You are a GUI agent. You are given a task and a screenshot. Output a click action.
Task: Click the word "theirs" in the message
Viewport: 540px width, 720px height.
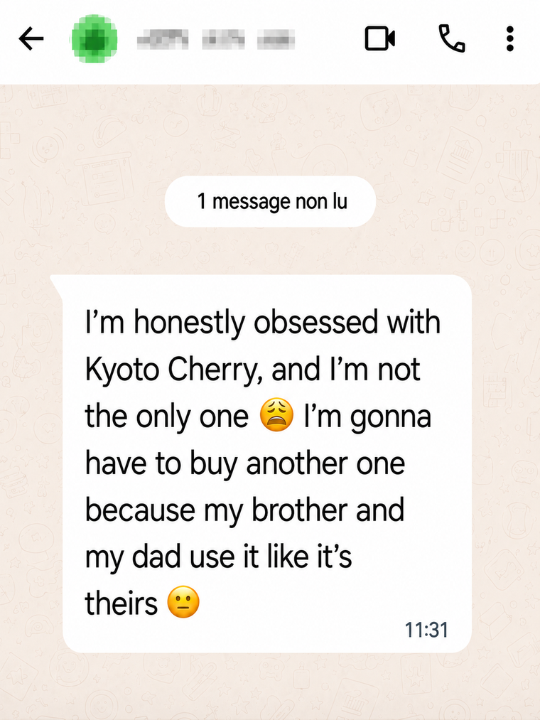pos(121,603)
